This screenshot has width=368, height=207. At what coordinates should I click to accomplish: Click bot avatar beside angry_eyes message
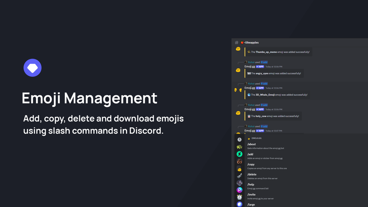click(x=238, y=70)
